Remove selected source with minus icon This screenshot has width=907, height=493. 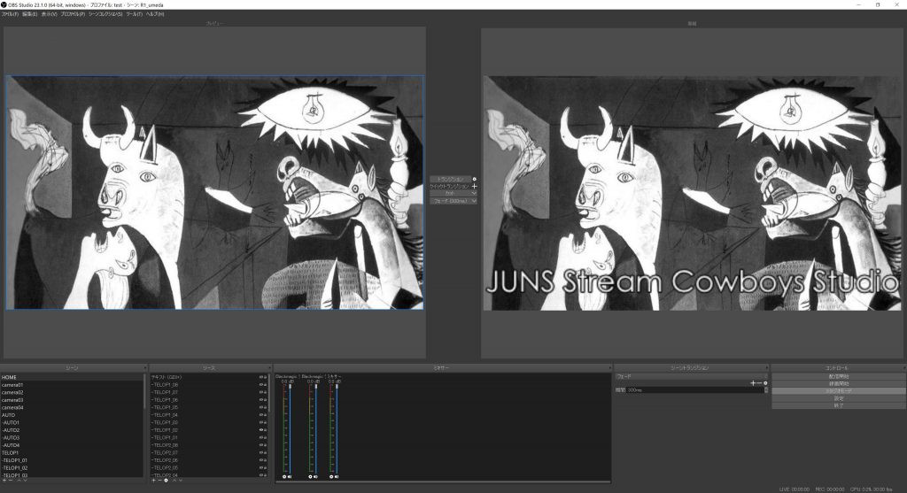159,481
